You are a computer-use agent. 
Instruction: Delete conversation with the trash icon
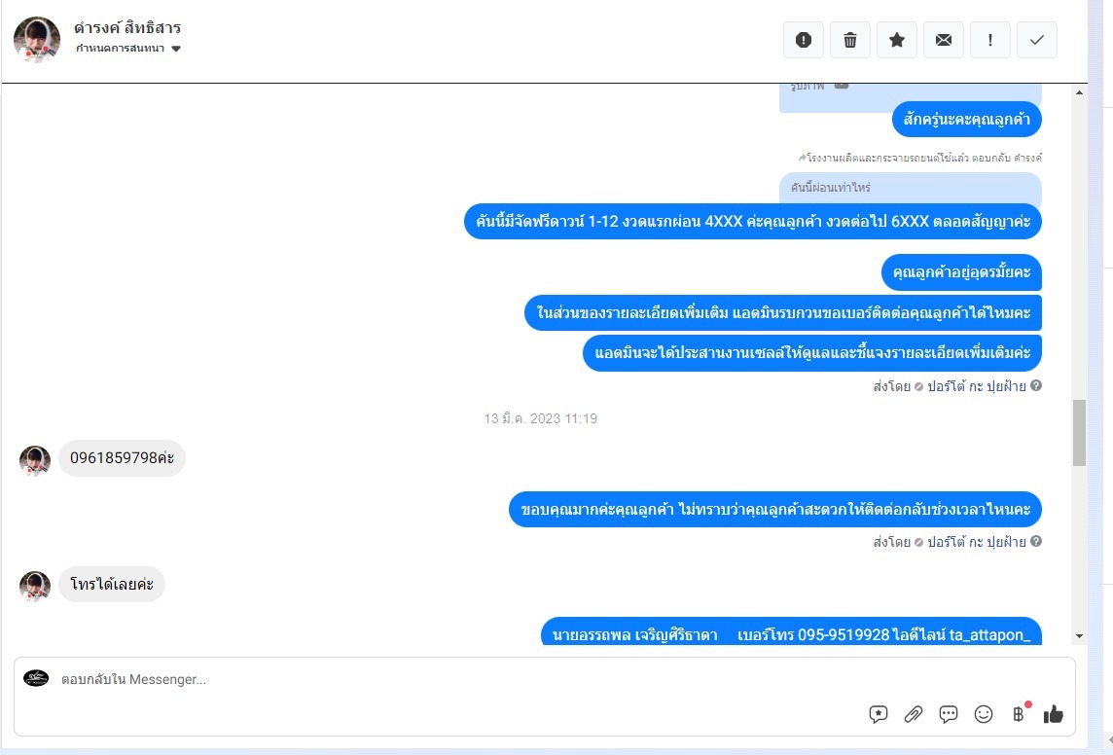click(849, 40)
